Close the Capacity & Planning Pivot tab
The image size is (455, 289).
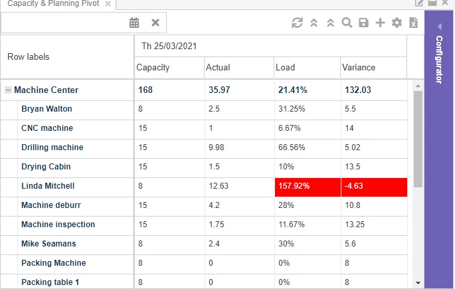click(x=108, y=4)
